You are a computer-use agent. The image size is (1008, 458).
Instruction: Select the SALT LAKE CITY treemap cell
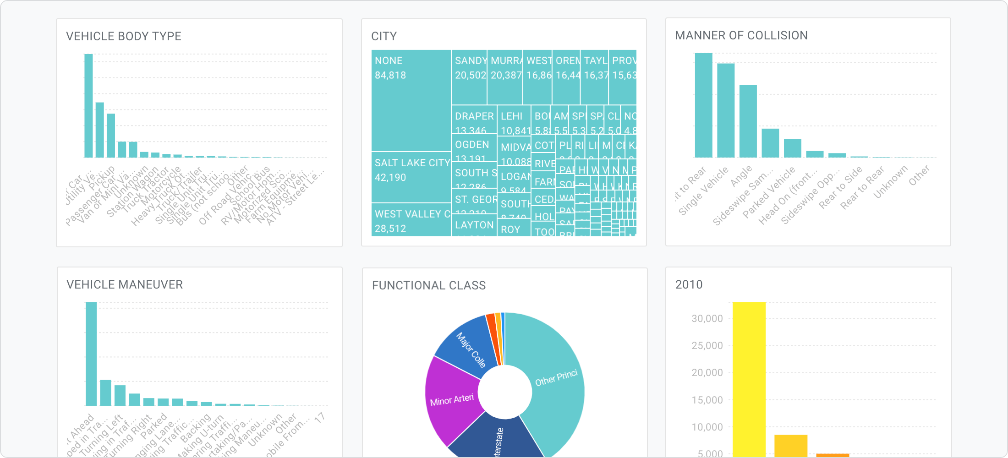pos(411,178)
